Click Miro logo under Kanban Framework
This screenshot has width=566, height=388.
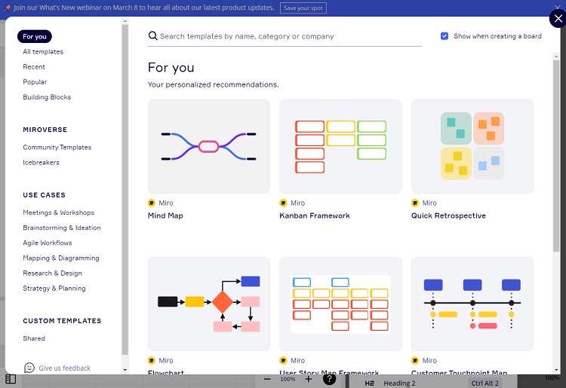[283, 203]
